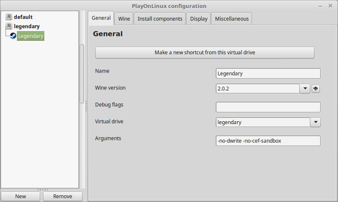Select the Legendary shortcut in the tree
The height and width of the screenshot is (202, 338).
click(30, 36)
